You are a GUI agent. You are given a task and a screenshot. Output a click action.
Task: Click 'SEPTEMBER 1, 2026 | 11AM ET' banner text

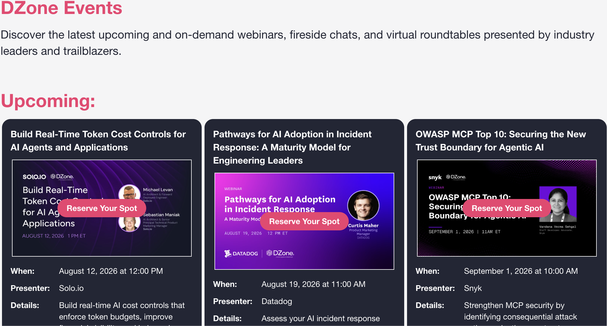click(x=464, y=232)
